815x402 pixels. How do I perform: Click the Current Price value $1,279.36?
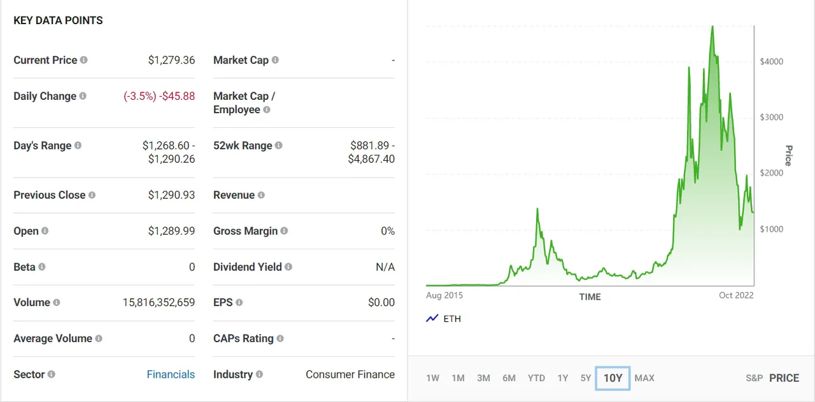pos(171,60)
